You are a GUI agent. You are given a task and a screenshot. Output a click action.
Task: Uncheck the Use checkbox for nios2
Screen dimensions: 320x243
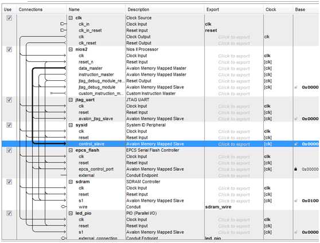click(9, 49)
